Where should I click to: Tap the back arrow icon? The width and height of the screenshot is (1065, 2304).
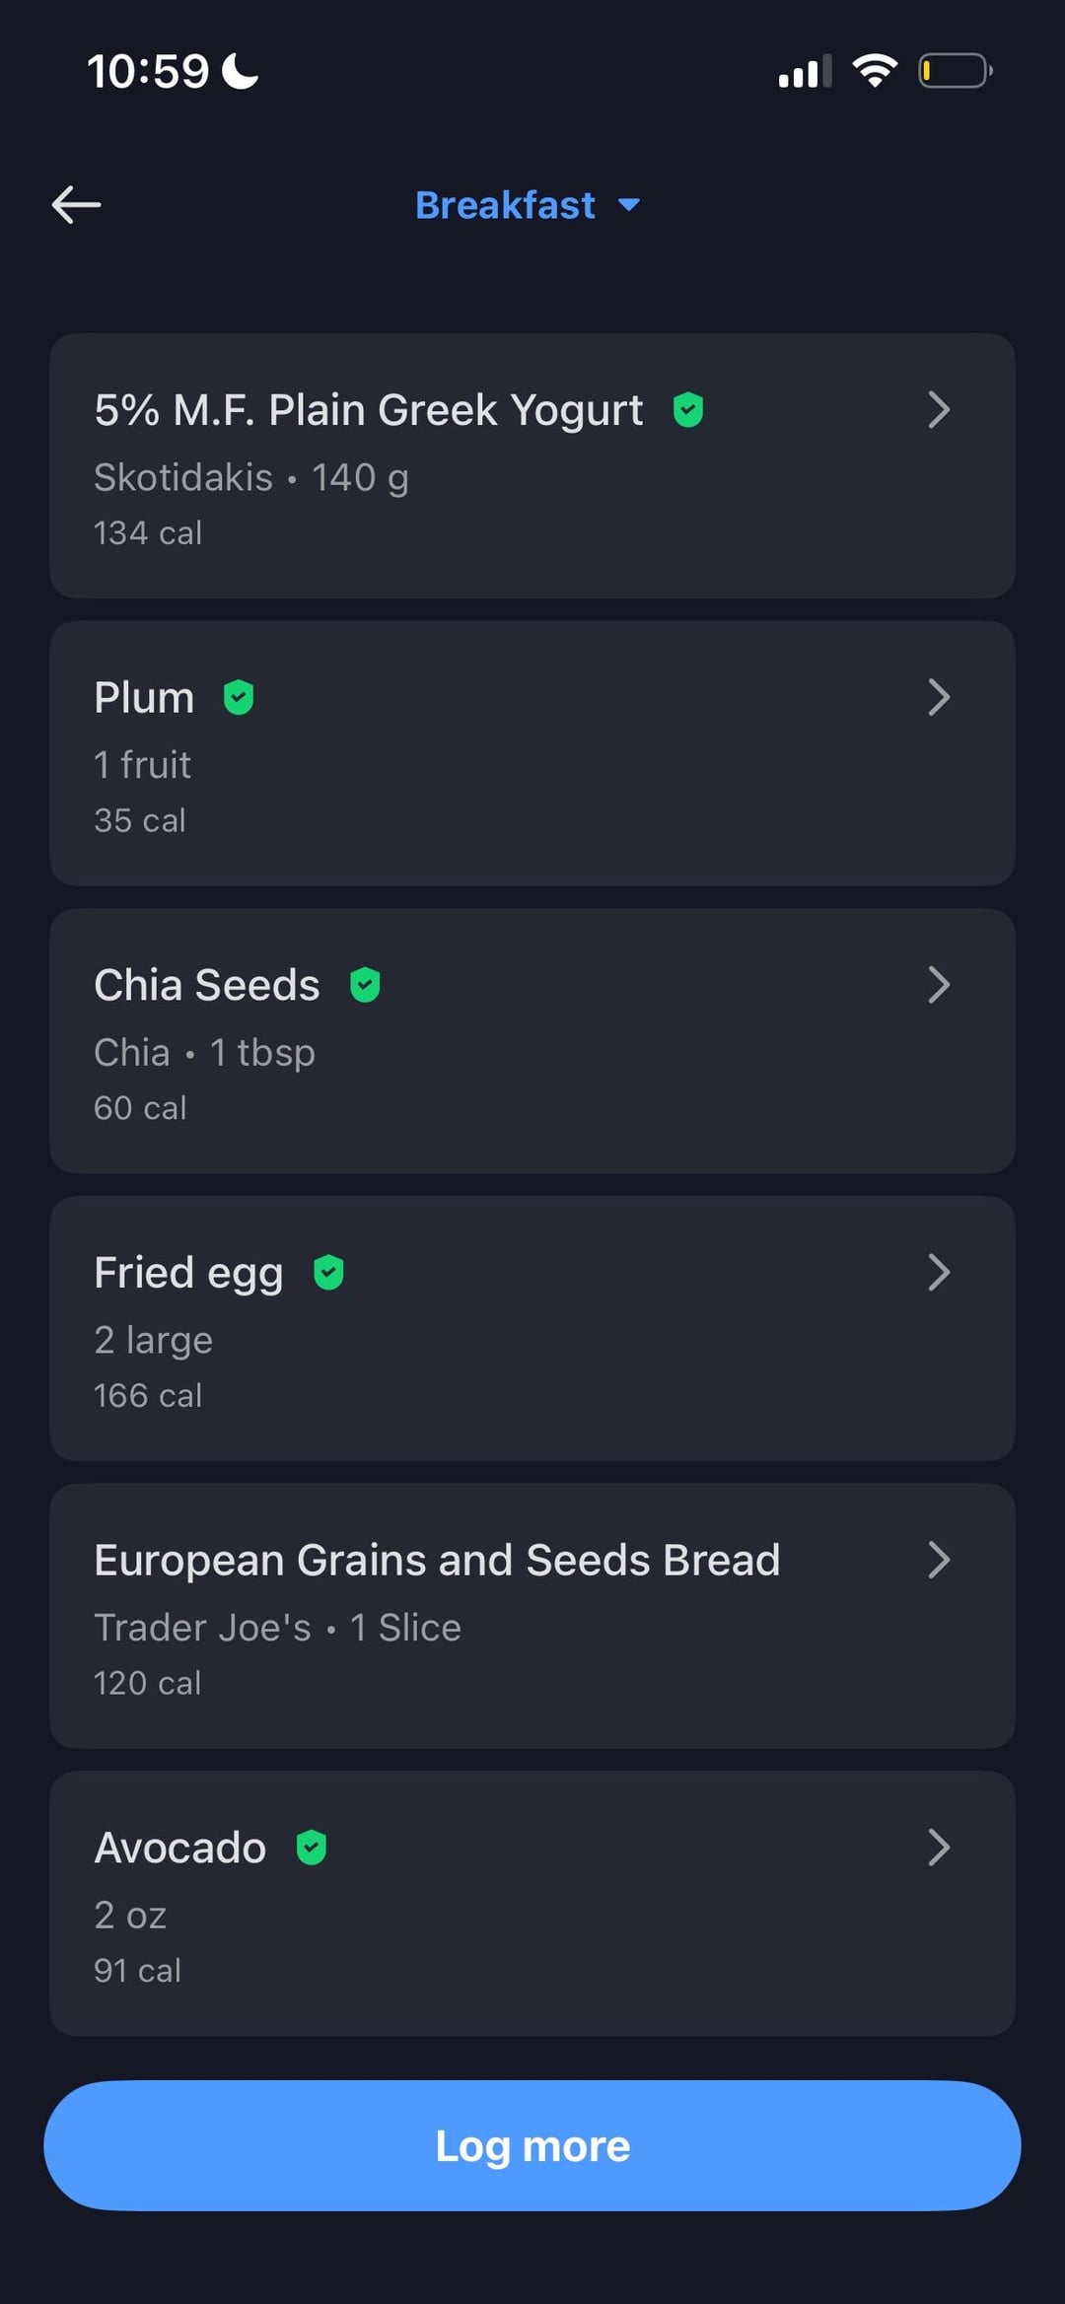[76, 205]
